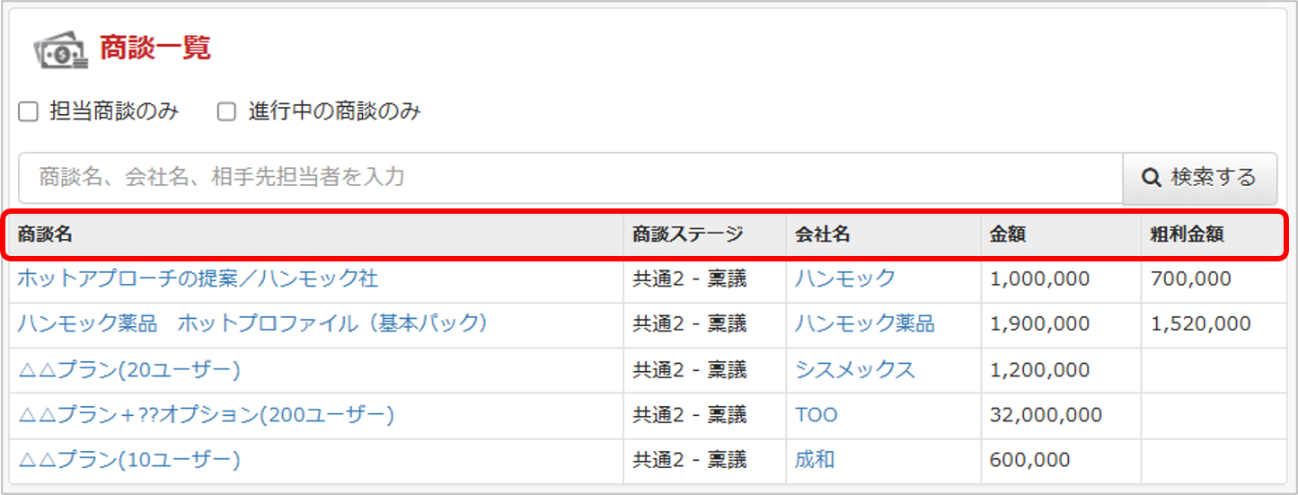Open ホットアプローチの提案／ハンモック社 deal link
Screen dimensions: 1298x495
pos(198,278)
